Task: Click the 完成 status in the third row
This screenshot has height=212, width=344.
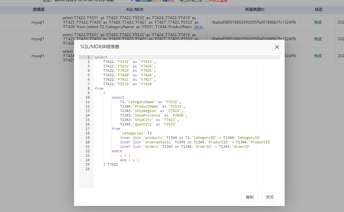Action: coord(318,56)
